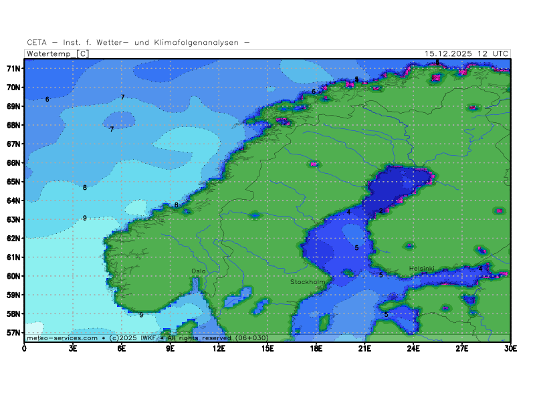535x401 pixels.
Task: Click the 57N latitude axis label
Action: 14,332
